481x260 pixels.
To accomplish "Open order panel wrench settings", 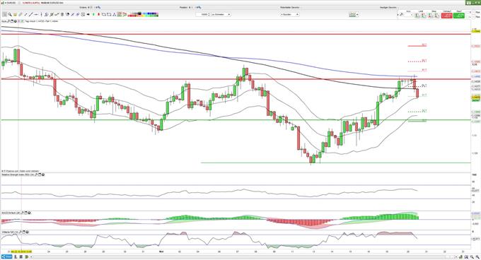I will coord(401,15).
